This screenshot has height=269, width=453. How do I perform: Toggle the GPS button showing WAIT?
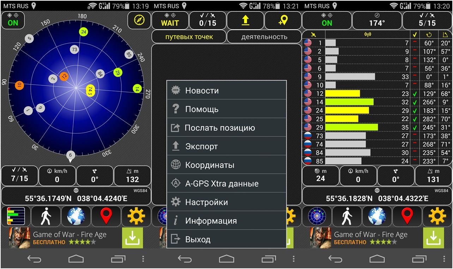point(170,20)
